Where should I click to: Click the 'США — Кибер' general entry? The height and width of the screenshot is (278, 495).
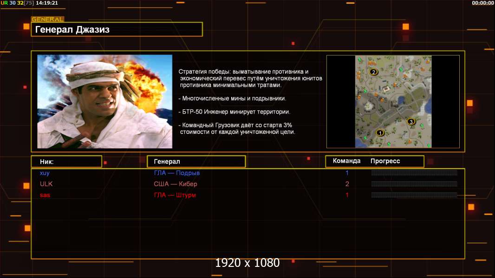176,184
